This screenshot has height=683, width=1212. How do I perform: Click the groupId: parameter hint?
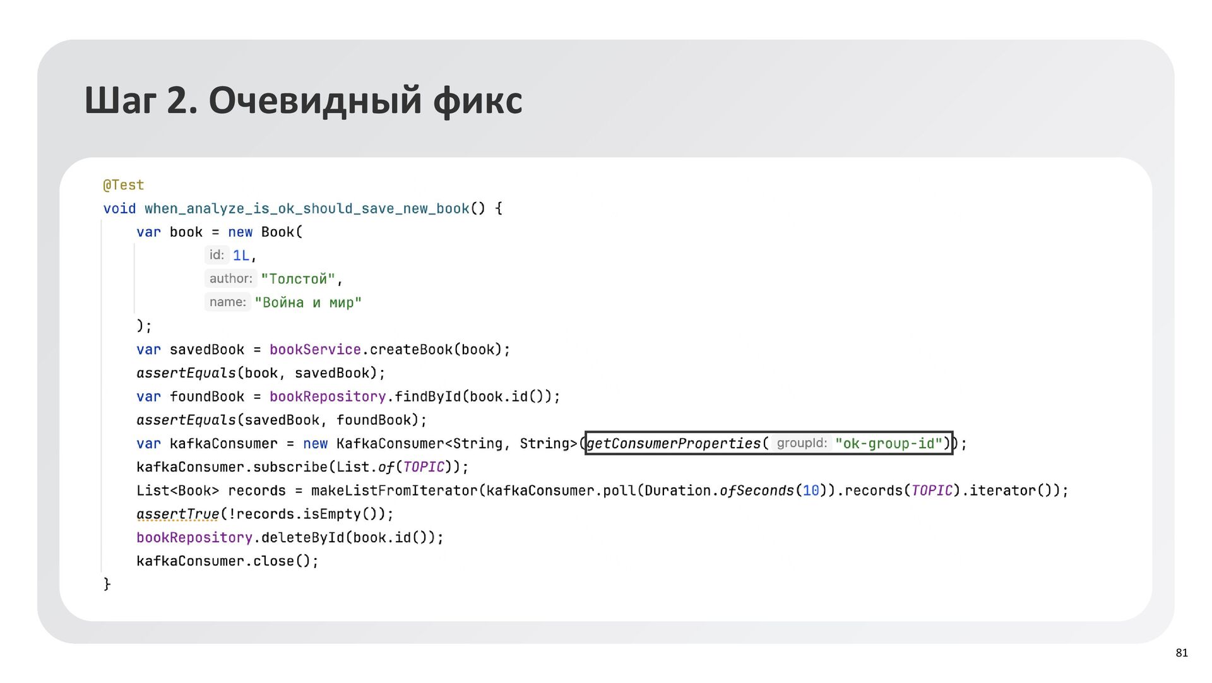click(801, 443)
